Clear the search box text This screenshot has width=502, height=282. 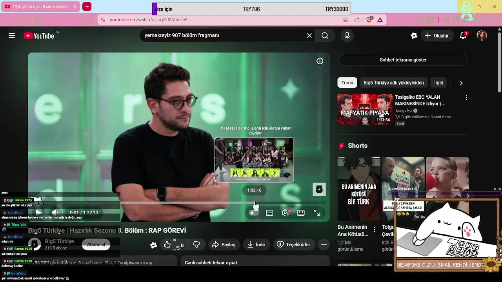coord(309,36)
